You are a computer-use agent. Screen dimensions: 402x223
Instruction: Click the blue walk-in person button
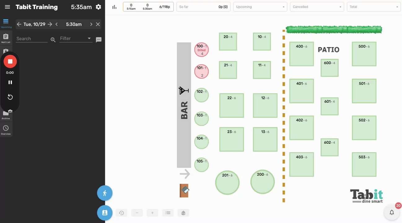click(x=105, y=193)
